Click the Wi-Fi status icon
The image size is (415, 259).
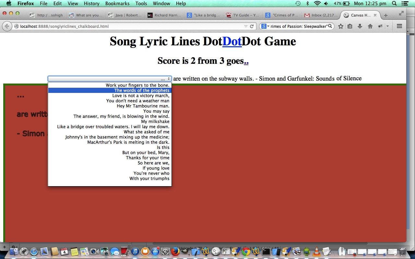(x=317, y=4)
